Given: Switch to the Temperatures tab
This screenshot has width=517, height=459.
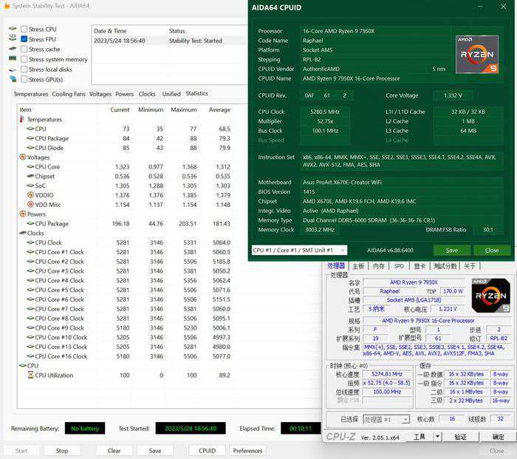Looking at the screenshot, I should (30, 94).
